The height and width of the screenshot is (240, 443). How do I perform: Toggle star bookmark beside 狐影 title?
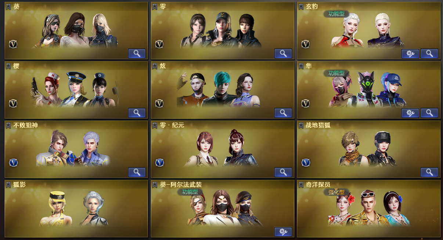click(x=8, y=185)
